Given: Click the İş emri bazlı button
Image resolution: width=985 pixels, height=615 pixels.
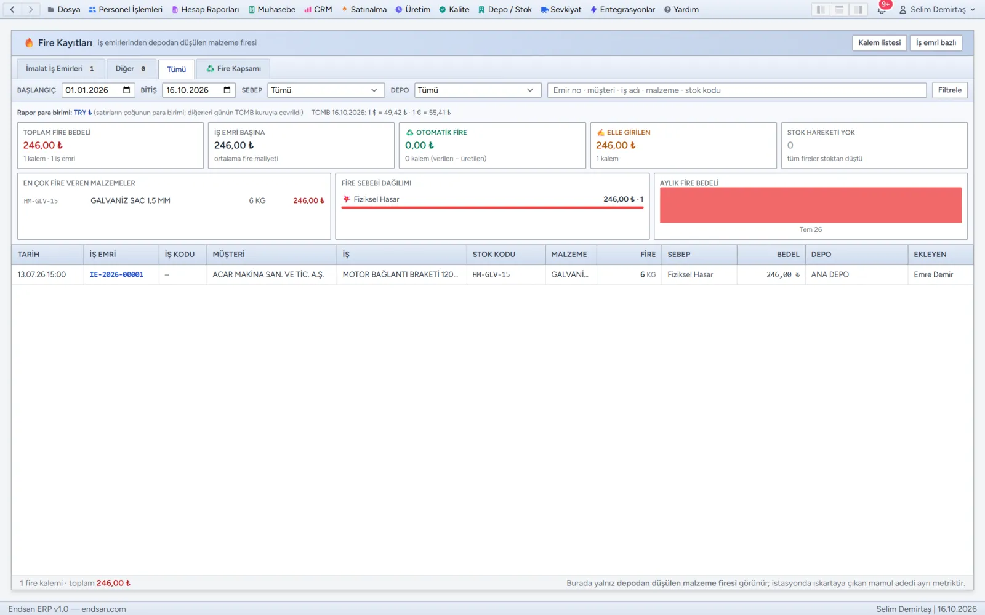Looking at the screenshot, I should coord(936,42).
